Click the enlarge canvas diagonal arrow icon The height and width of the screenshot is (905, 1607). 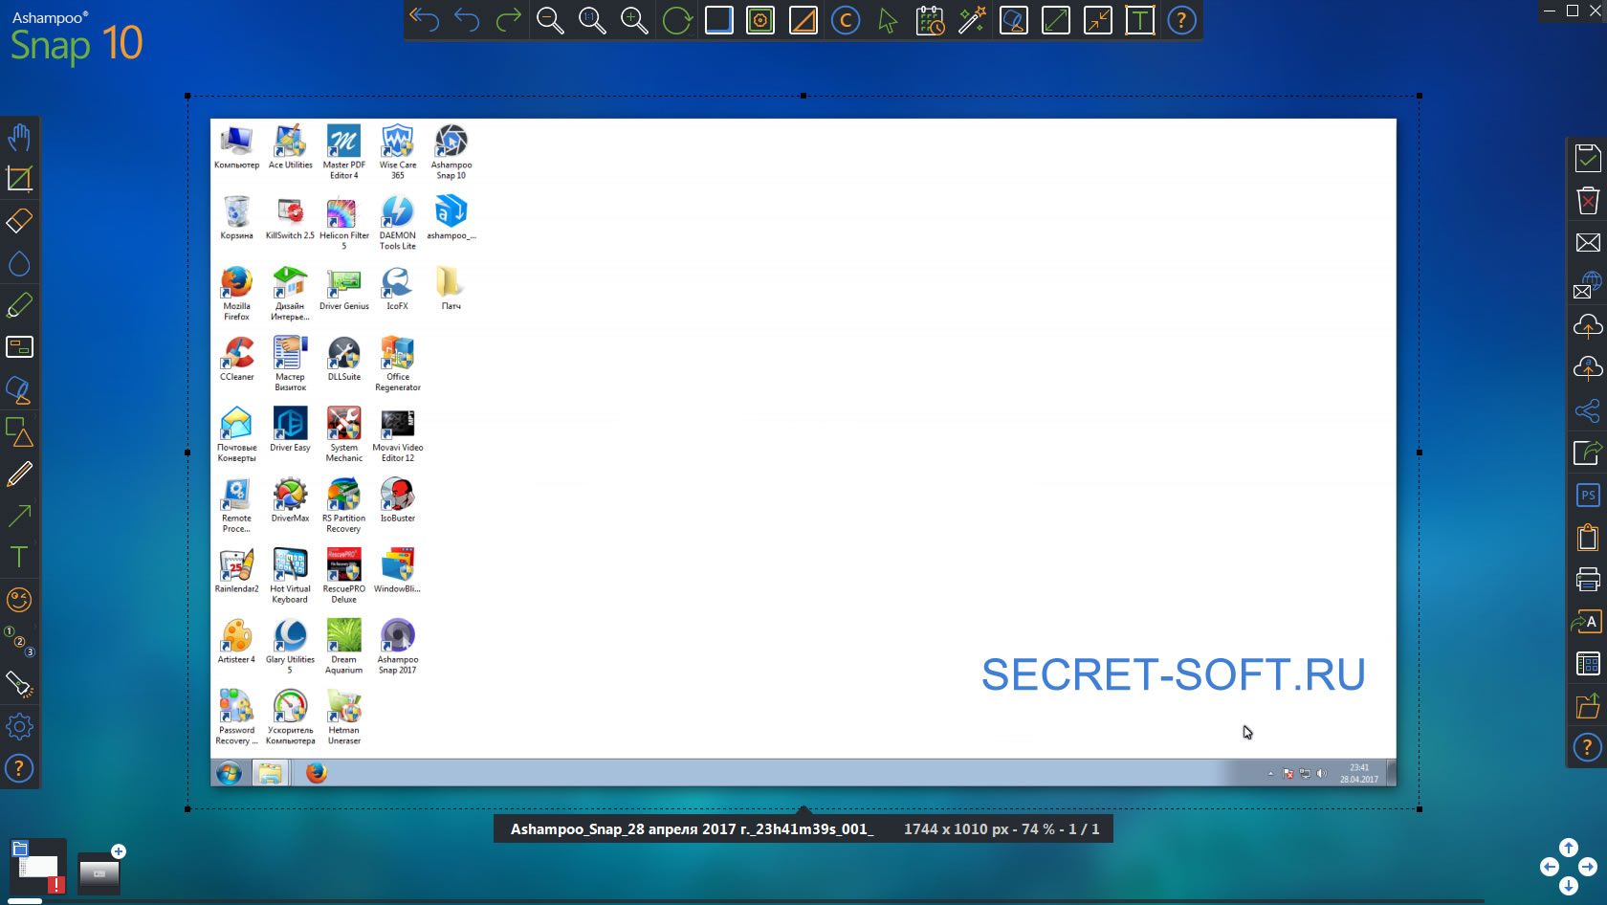1056,20
